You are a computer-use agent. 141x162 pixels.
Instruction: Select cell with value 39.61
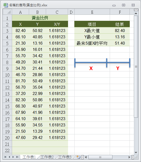point(37,119)
